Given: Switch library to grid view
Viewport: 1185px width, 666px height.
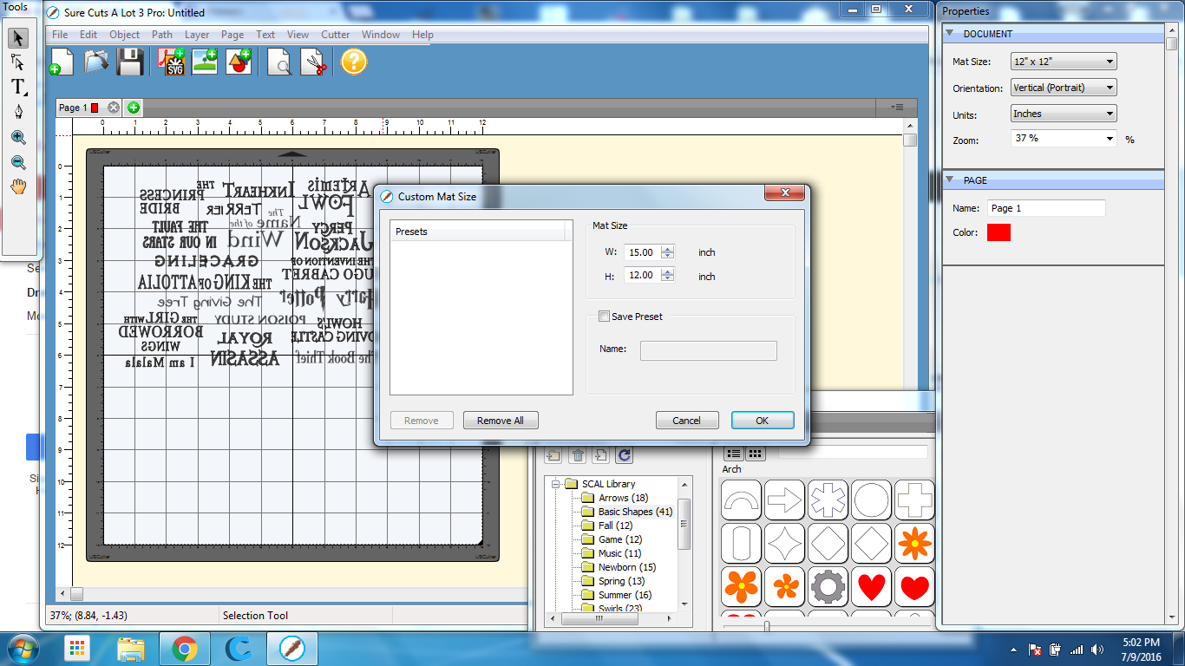Looking at the screenshot, I should pos(756,454).
